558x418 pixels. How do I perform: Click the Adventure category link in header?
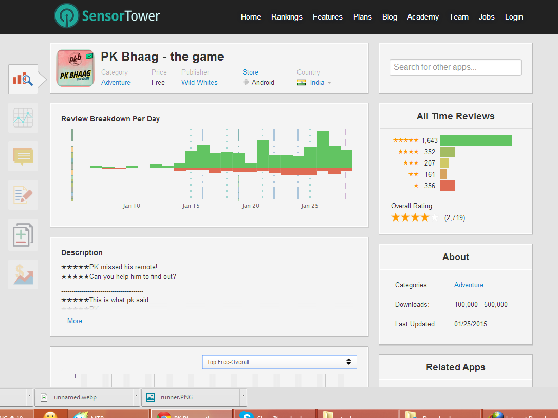(x=116, y=83)
